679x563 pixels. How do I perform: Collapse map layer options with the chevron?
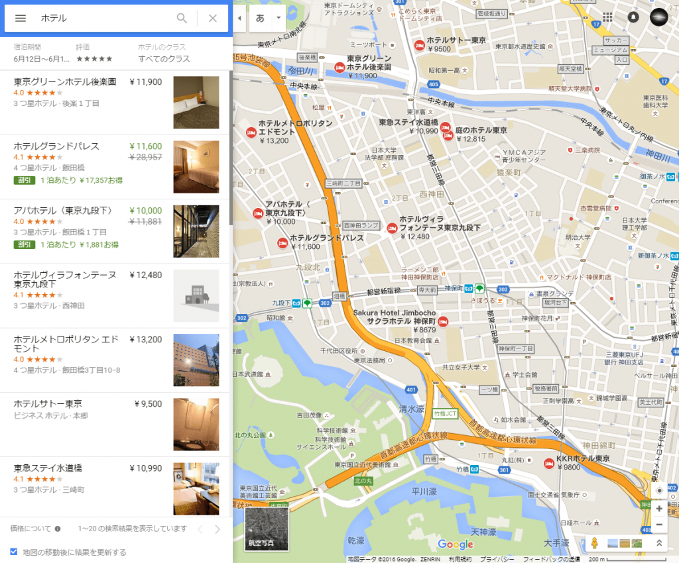(x=659, y=542)
